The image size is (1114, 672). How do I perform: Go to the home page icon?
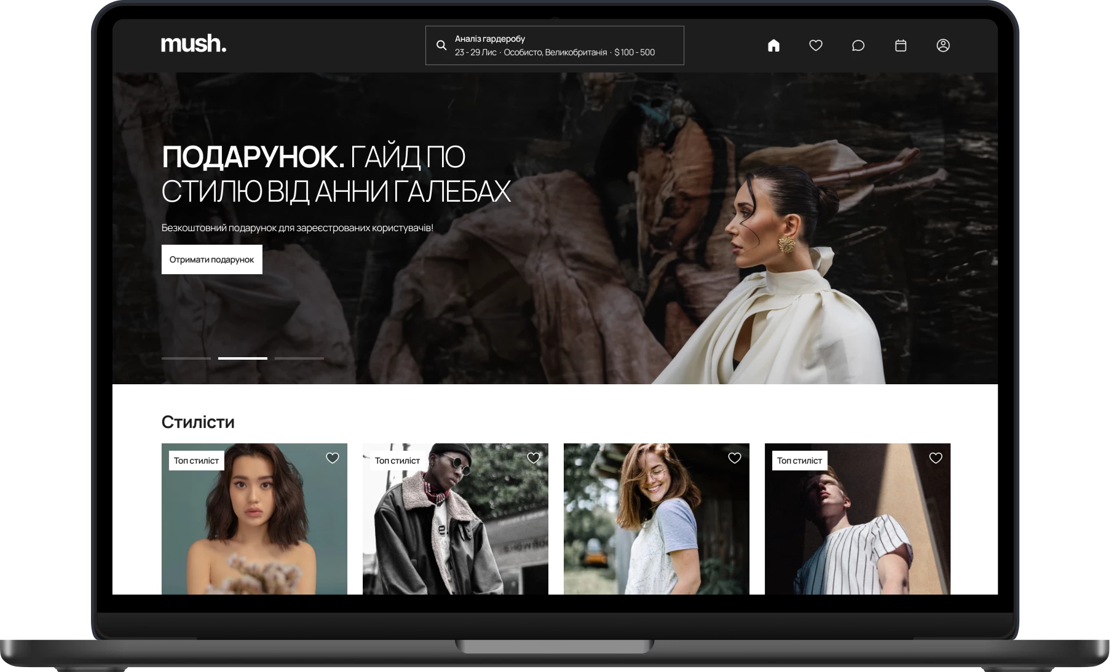point(773,45)
